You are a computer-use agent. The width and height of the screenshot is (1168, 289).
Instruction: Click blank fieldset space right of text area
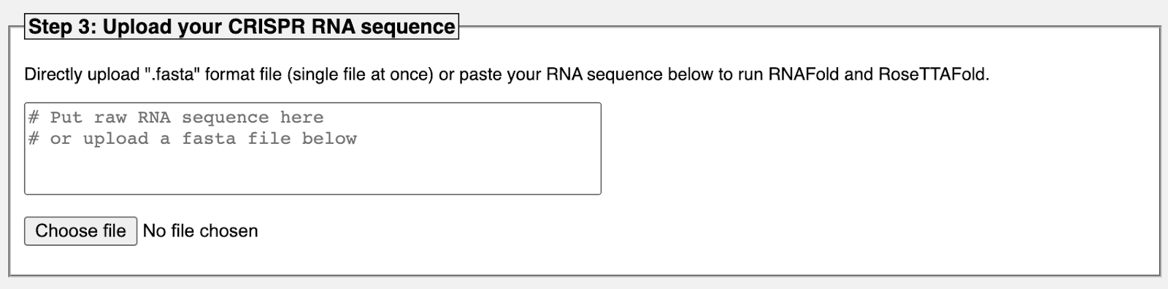coord(876,149)
